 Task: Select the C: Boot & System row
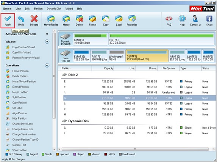click(x=139, y=127)
